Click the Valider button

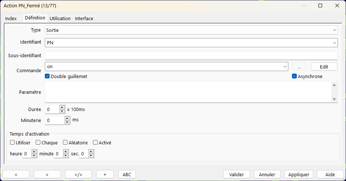click(x=237, y=174)
